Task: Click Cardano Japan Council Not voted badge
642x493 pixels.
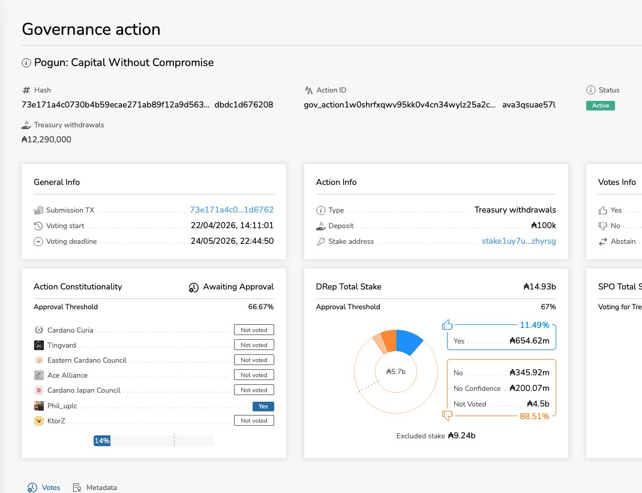Action: pyautogui.click(x=254, y=390)
